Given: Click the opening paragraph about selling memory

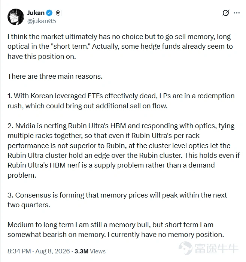Looking at the screenshot, I should pos(120,46).
